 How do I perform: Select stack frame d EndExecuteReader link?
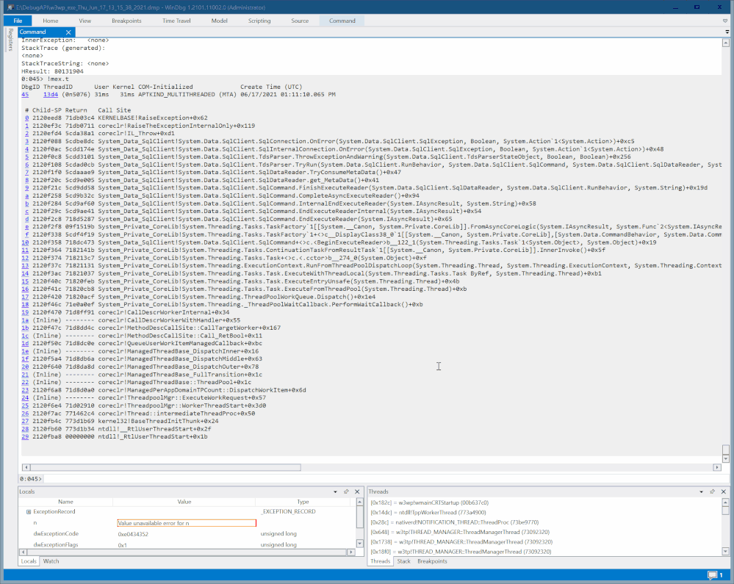[x=26, y=219]
